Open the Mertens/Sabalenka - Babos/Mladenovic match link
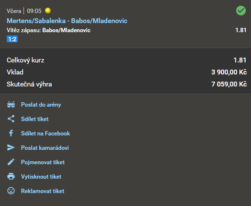The image size is (251, 206). pos(67,21)
